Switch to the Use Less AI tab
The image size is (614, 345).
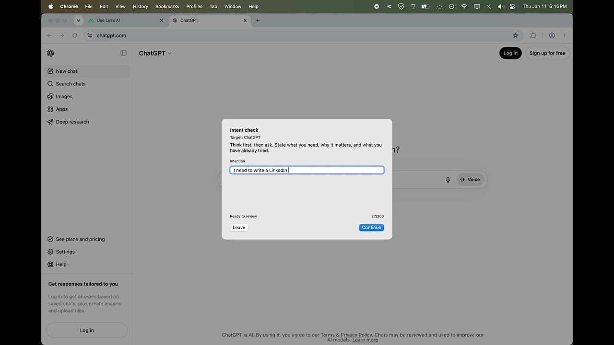tap(127, 21)
